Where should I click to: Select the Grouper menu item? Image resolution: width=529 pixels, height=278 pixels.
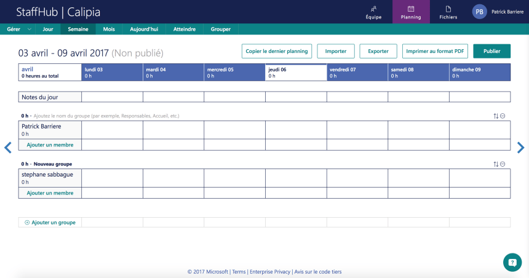coord(221,29)
